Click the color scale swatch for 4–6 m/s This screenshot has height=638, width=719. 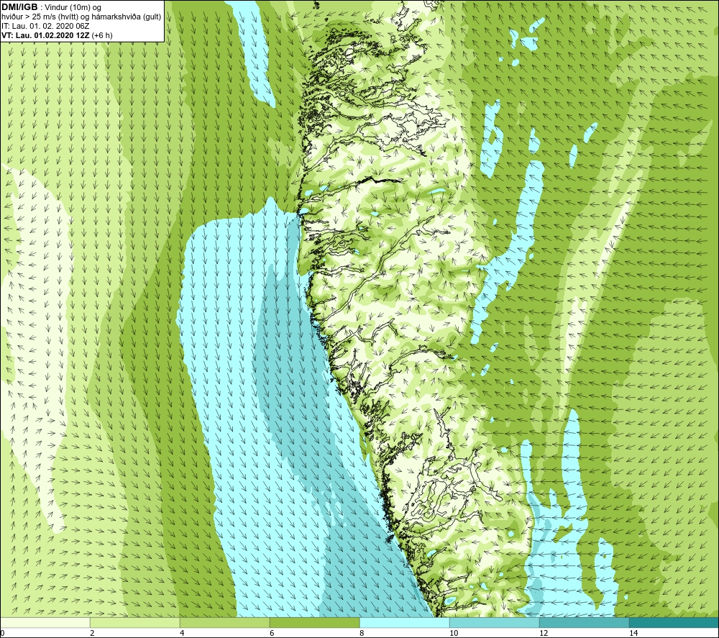click(224, 622)
